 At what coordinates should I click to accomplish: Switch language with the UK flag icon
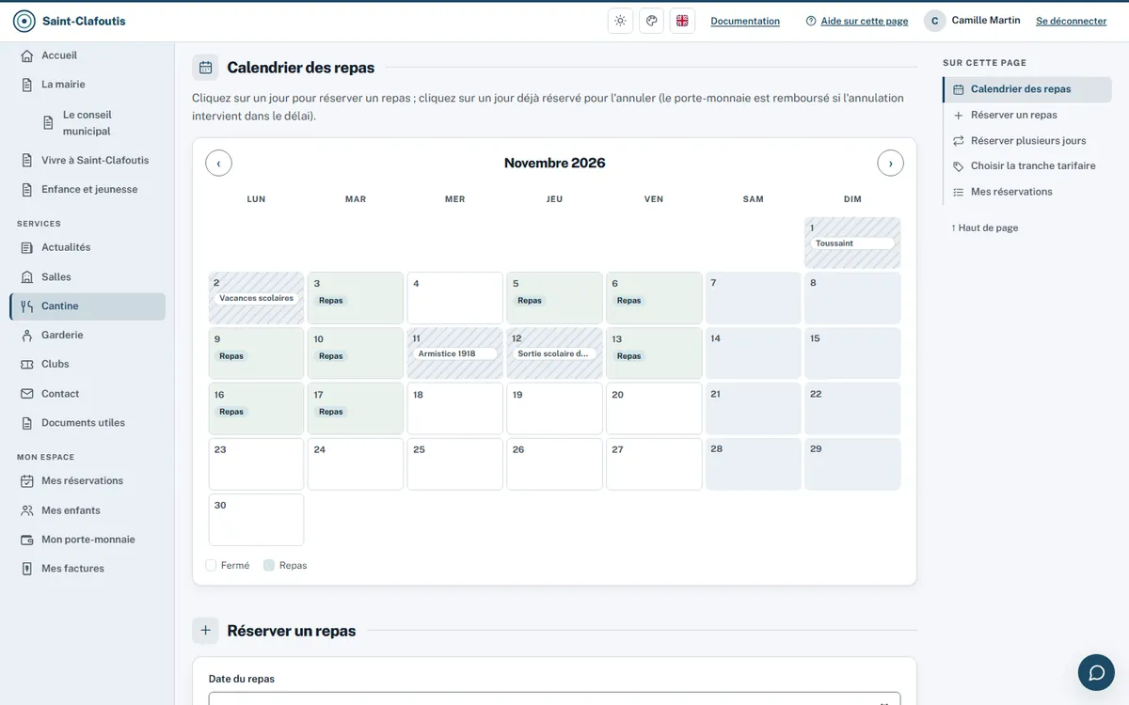[x=682, y=21]
